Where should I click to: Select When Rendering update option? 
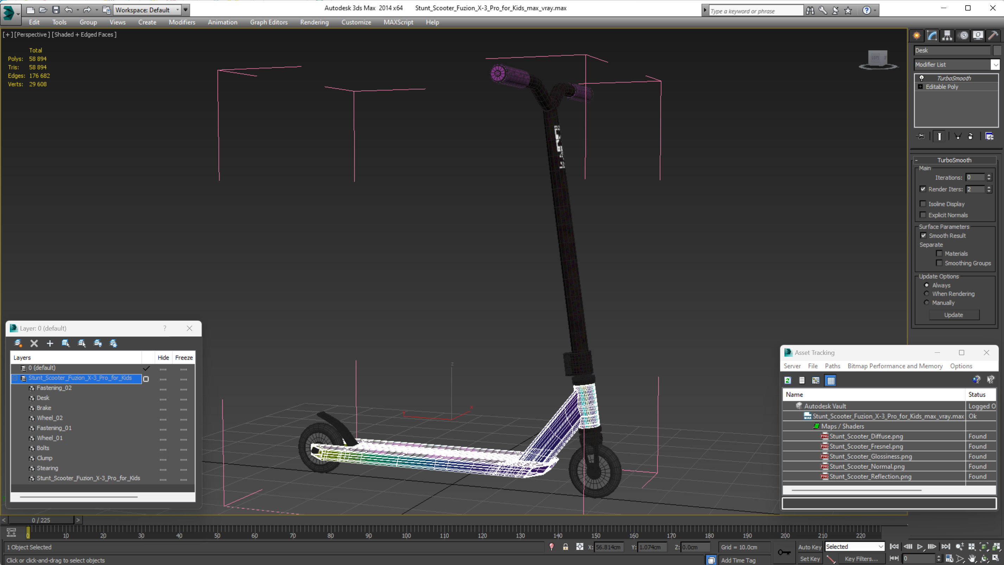tap(927, 294)
